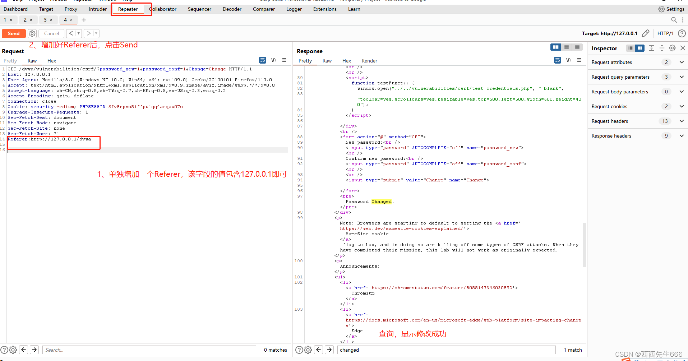
Task: Open Repeater help question icon
Action: pos(682,33)
